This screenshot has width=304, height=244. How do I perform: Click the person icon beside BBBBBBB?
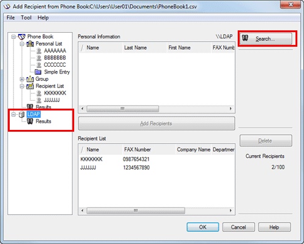point(39,58)
